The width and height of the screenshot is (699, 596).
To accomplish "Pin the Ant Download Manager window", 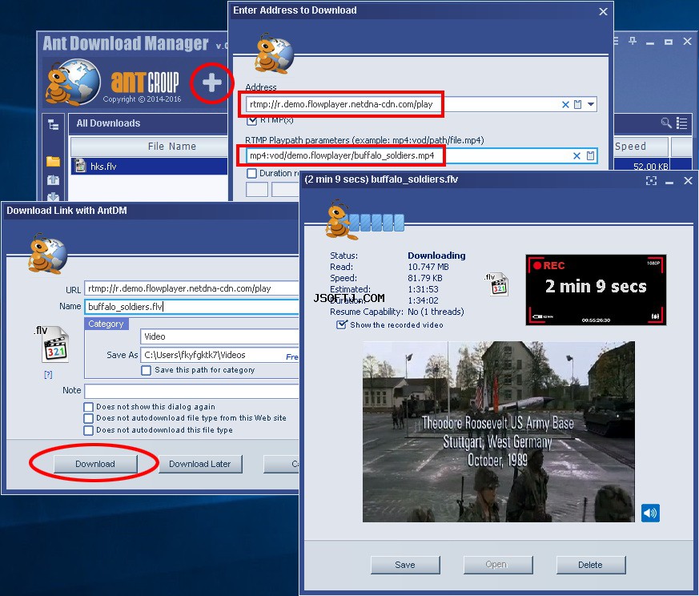I will [x=632, y=42].
